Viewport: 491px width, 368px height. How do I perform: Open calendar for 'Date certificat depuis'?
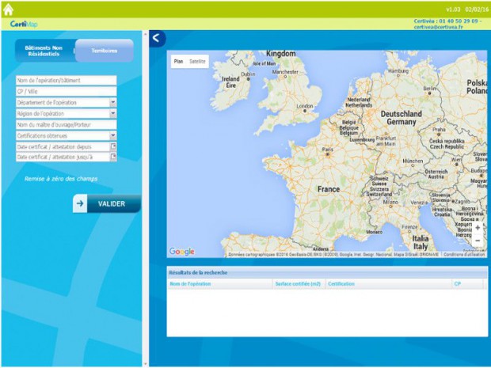pos(113,146)
